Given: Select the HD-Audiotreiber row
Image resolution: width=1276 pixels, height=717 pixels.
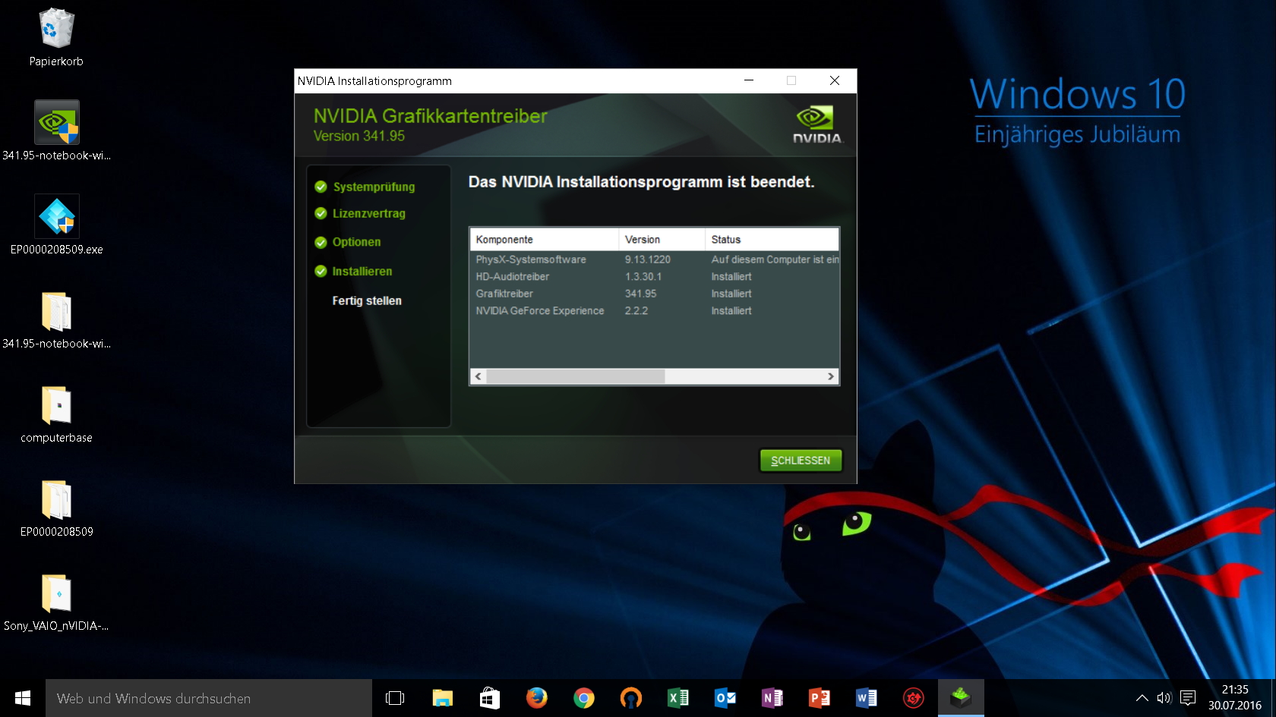Looking at the screenshot, I should pyautogui.click(x=655, y=277).
